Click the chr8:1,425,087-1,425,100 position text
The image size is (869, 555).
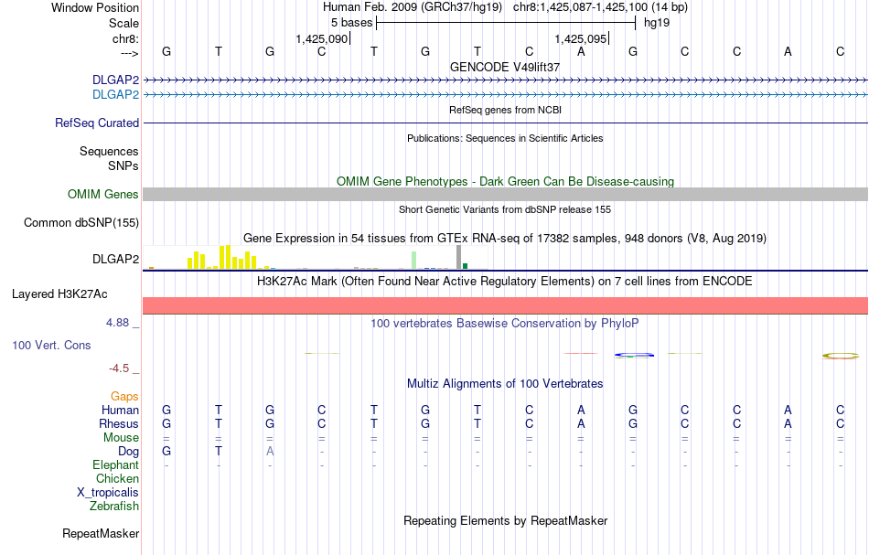[580, 7]
